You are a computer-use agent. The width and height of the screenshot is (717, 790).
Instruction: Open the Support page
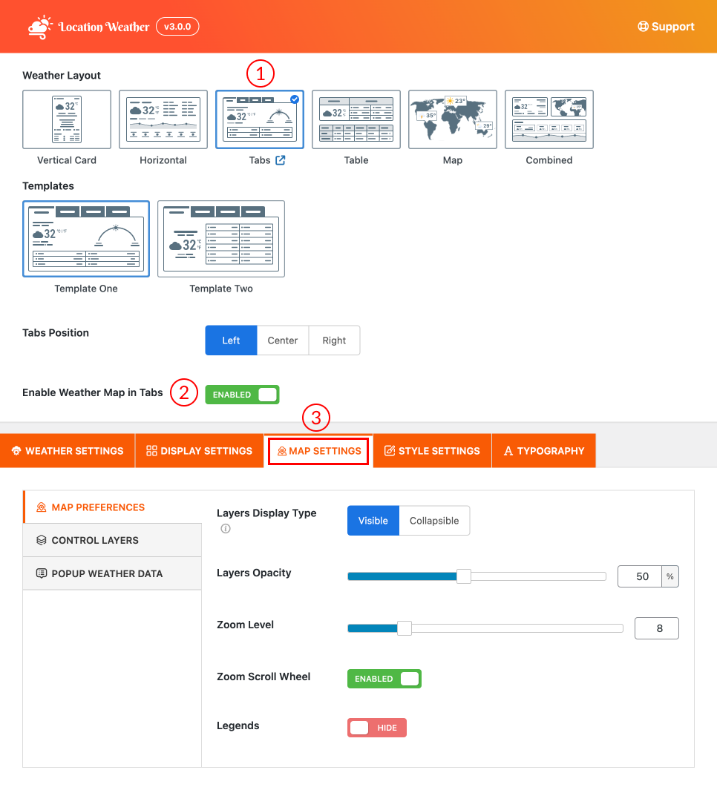[665, 26]
